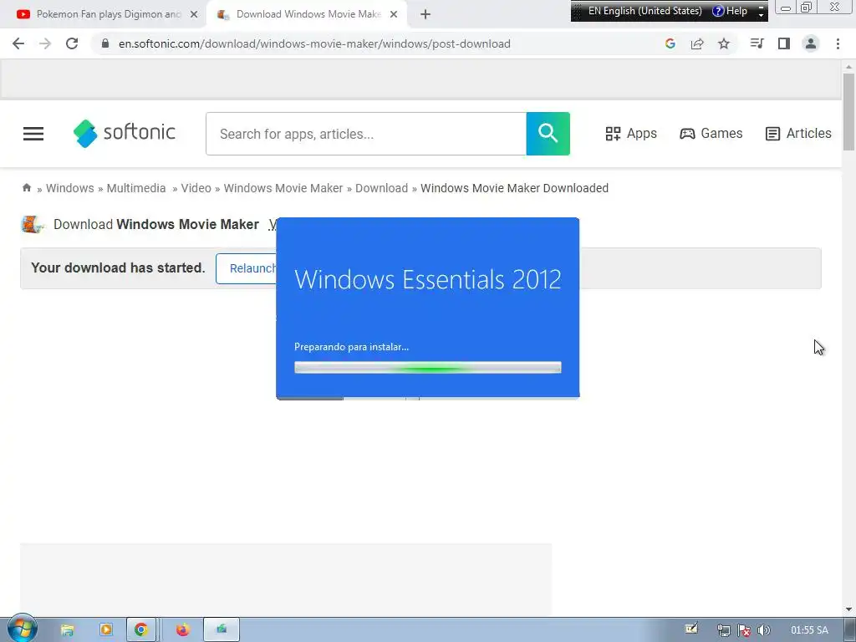Close the Download Windows Movie Maker tab

[394, 14]
